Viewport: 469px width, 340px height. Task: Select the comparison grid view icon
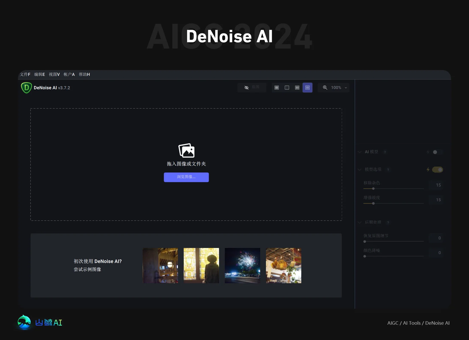pos(307,88)
